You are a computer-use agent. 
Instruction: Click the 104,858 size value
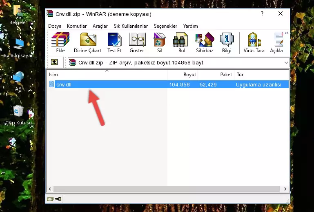(x=179, y=85)
